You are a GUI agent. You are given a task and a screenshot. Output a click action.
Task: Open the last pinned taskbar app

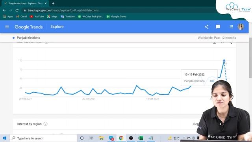point(150,138)
